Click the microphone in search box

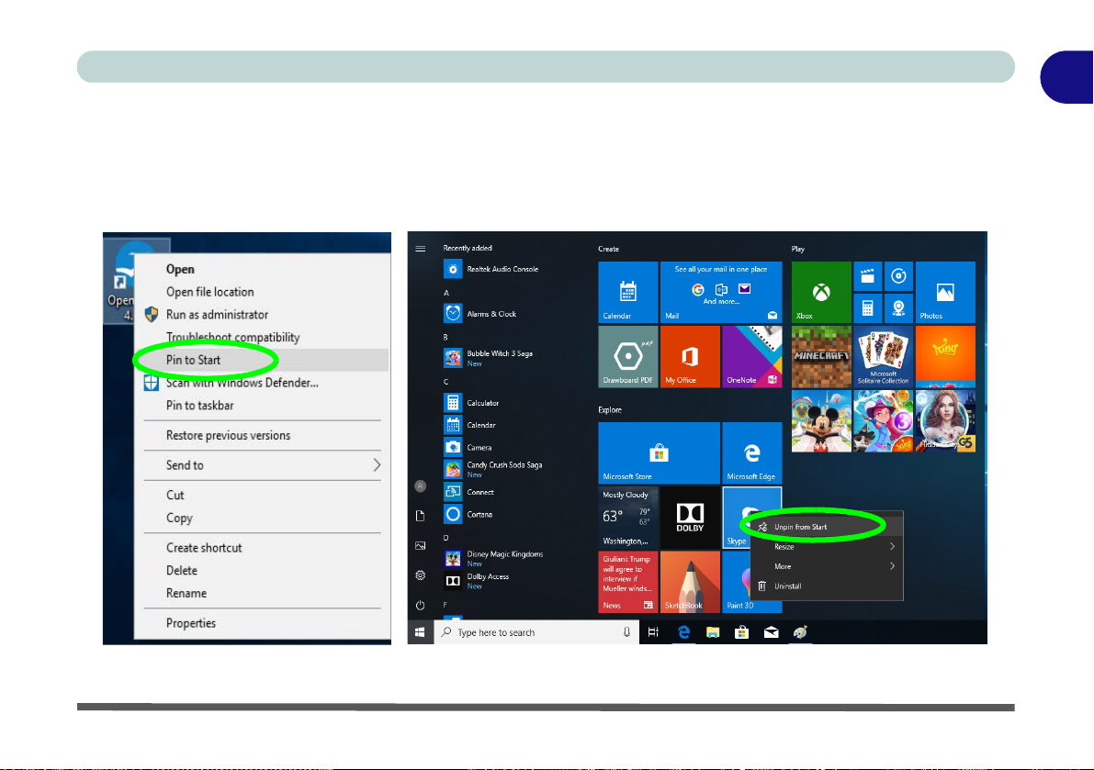626,632
